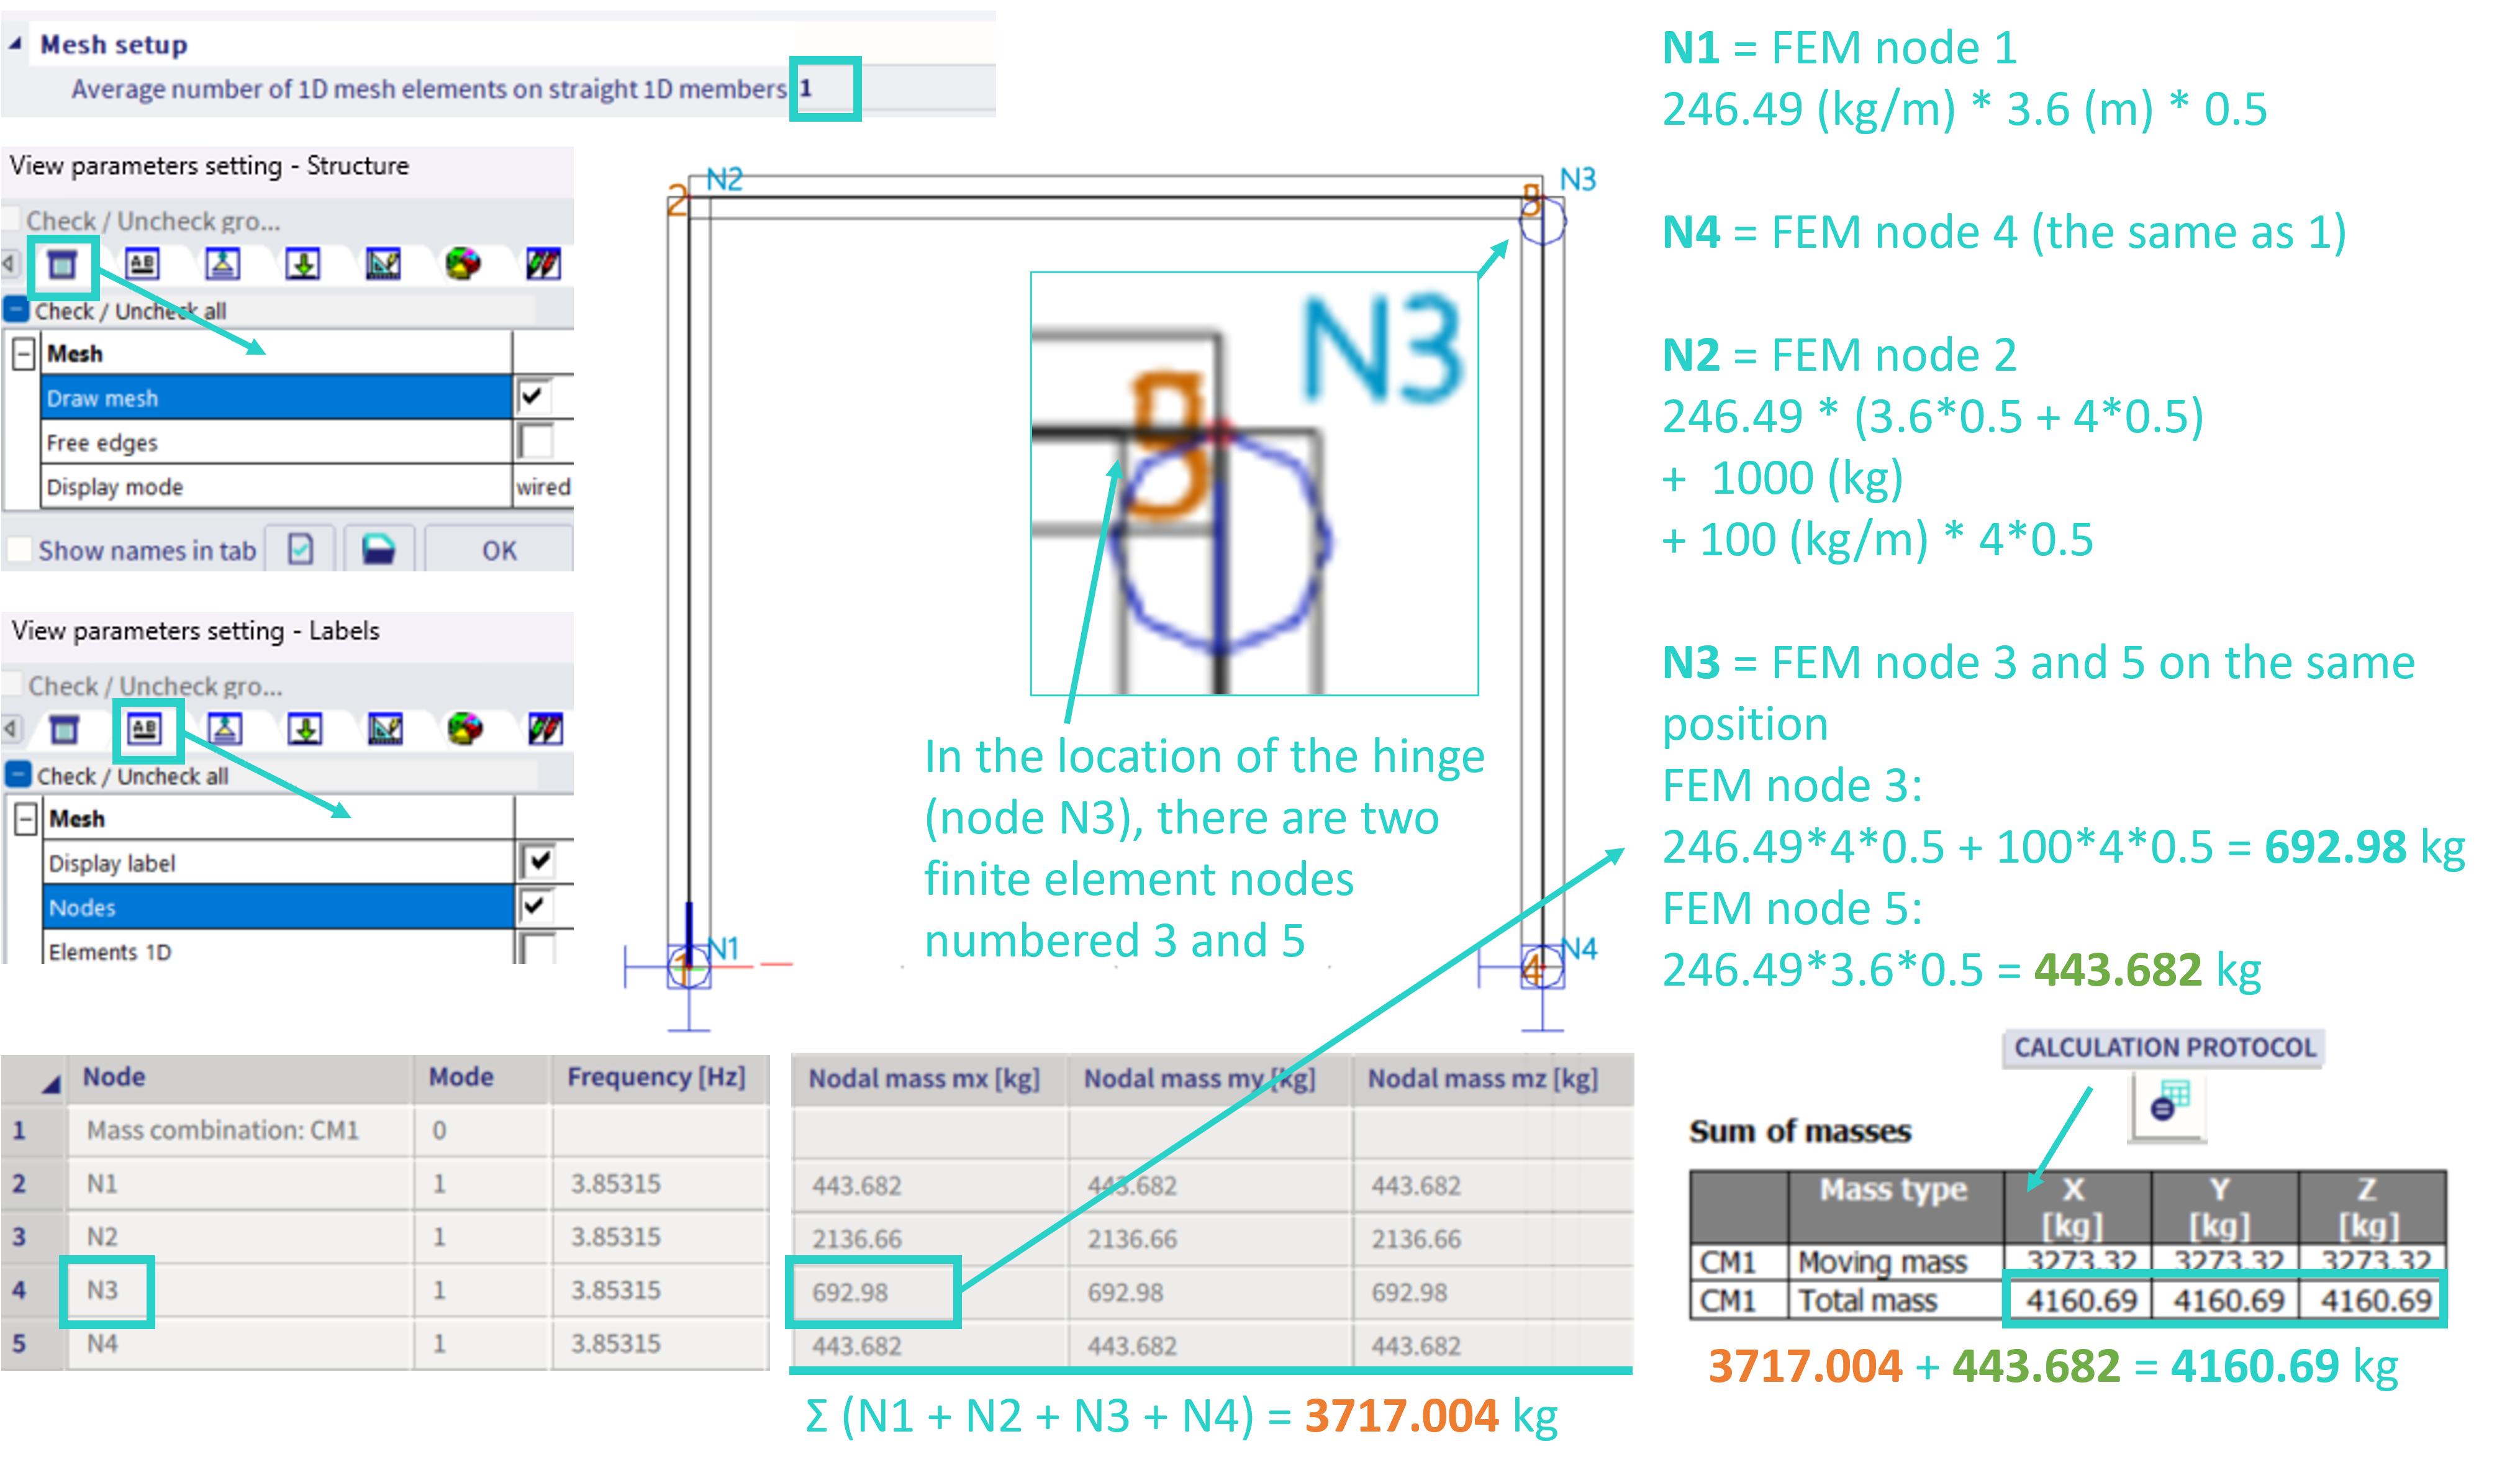Image resolution: width=2520 pixels, height=1480 pixels.
Task: Check the Free edges checkbox
Action: pyautogui.click(x=535, y=441)
